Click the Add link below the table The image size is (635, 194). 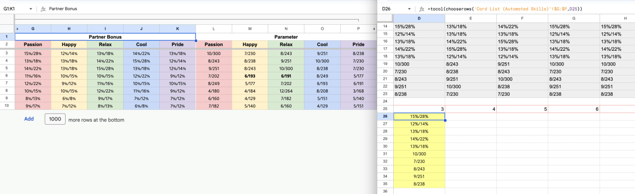[29, 119]
